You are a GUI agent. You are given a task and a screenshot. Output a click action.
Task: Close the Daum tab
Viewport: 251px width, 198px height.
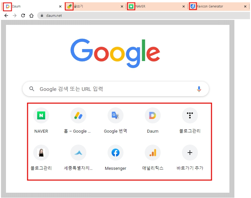pyautogui.click(x=60, y=6)
